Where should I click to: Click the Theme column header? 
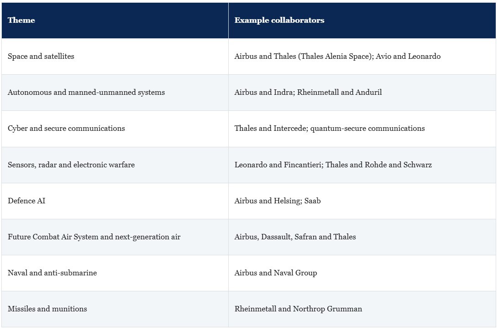[115, 21]
